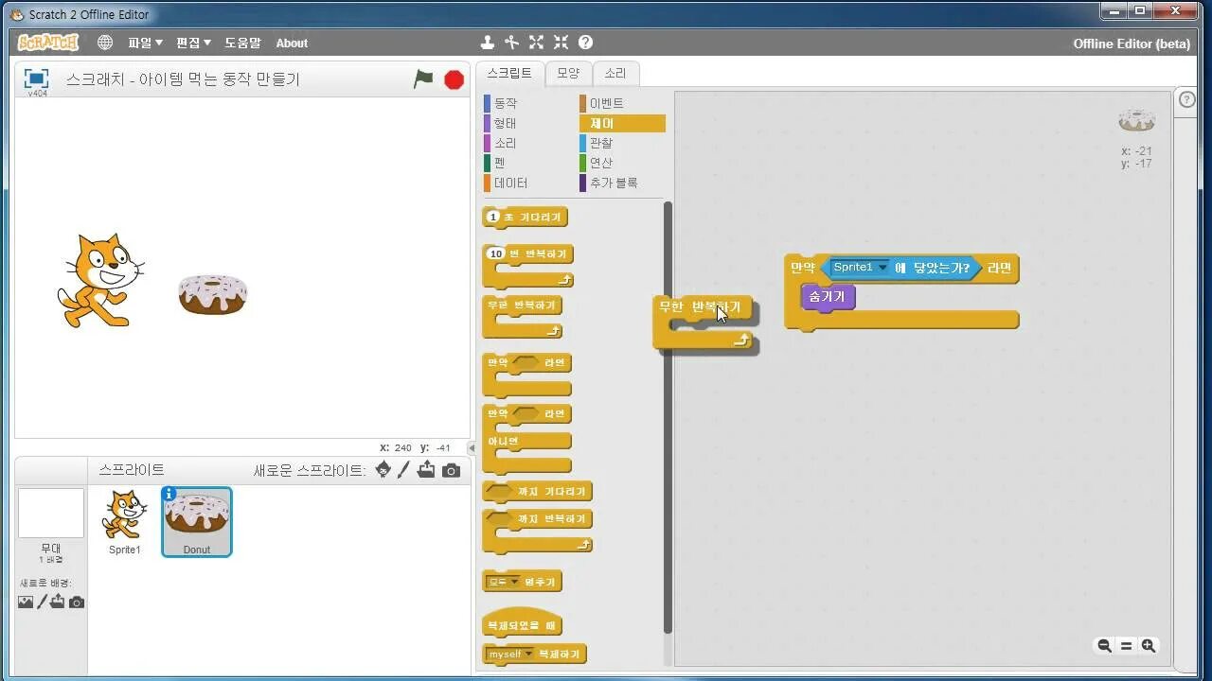Open Sprite1 dropdown in touching block
This screenshot has width=1212, height=681.
coord(882,268)
